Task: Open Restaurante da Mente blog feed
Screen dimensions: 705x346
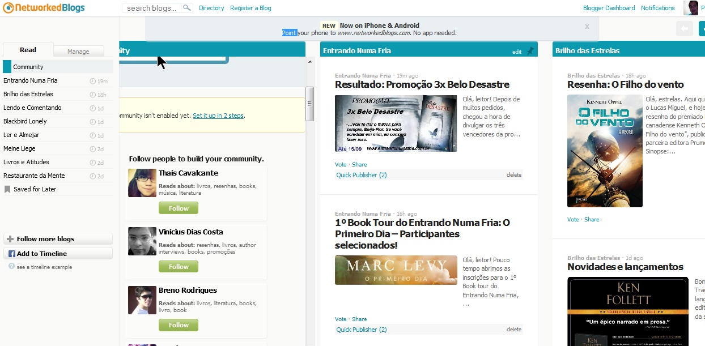Action: [x=58, y=176]
